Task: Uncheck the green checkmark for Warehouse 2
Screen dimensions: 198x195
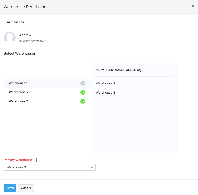Action: [x=83, y=92]
